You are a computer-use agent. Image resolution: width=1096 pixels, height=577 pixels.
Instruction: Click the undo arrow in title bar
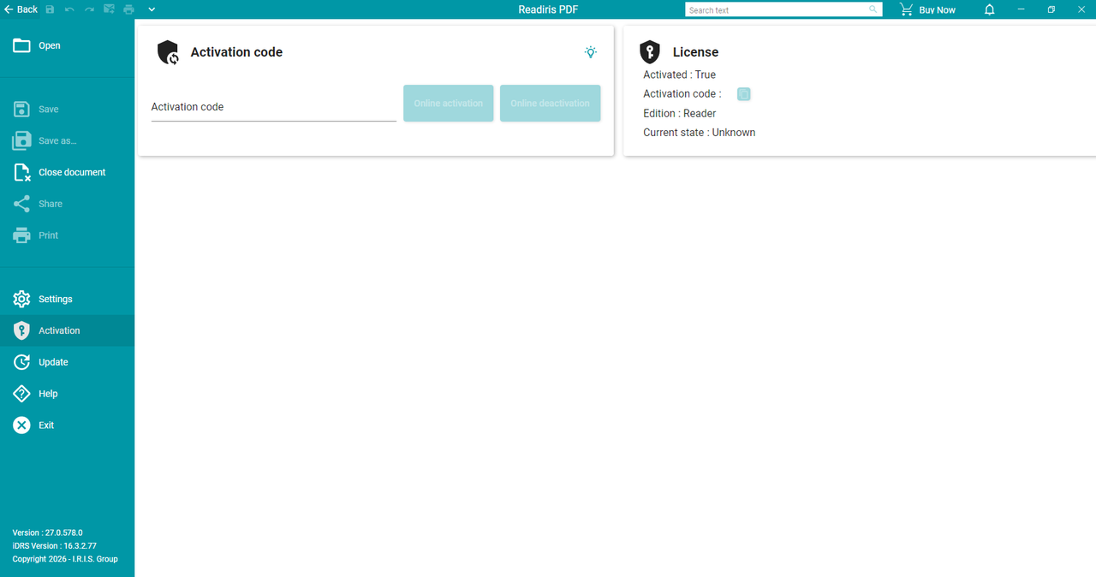(69, 9)
